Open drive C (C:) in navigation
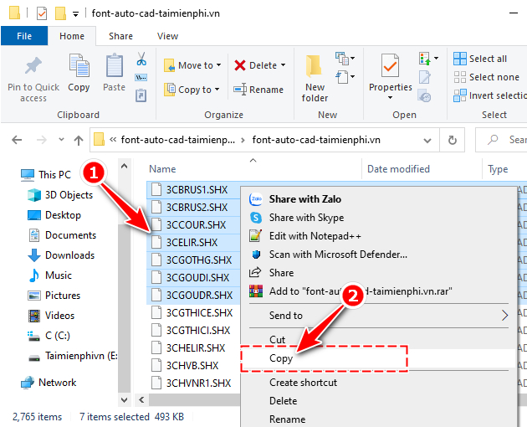Image resolution: width=527 pixels, height=427 pixels. tap(49, 336)
